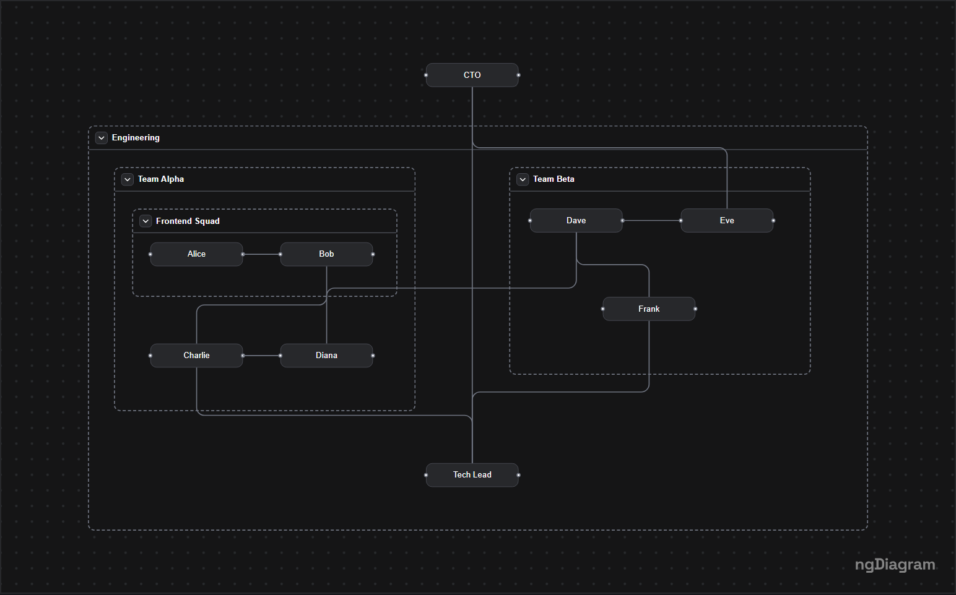Select the Frank node
This screenshot has width=956, height=595.
(x=650, y=309)
